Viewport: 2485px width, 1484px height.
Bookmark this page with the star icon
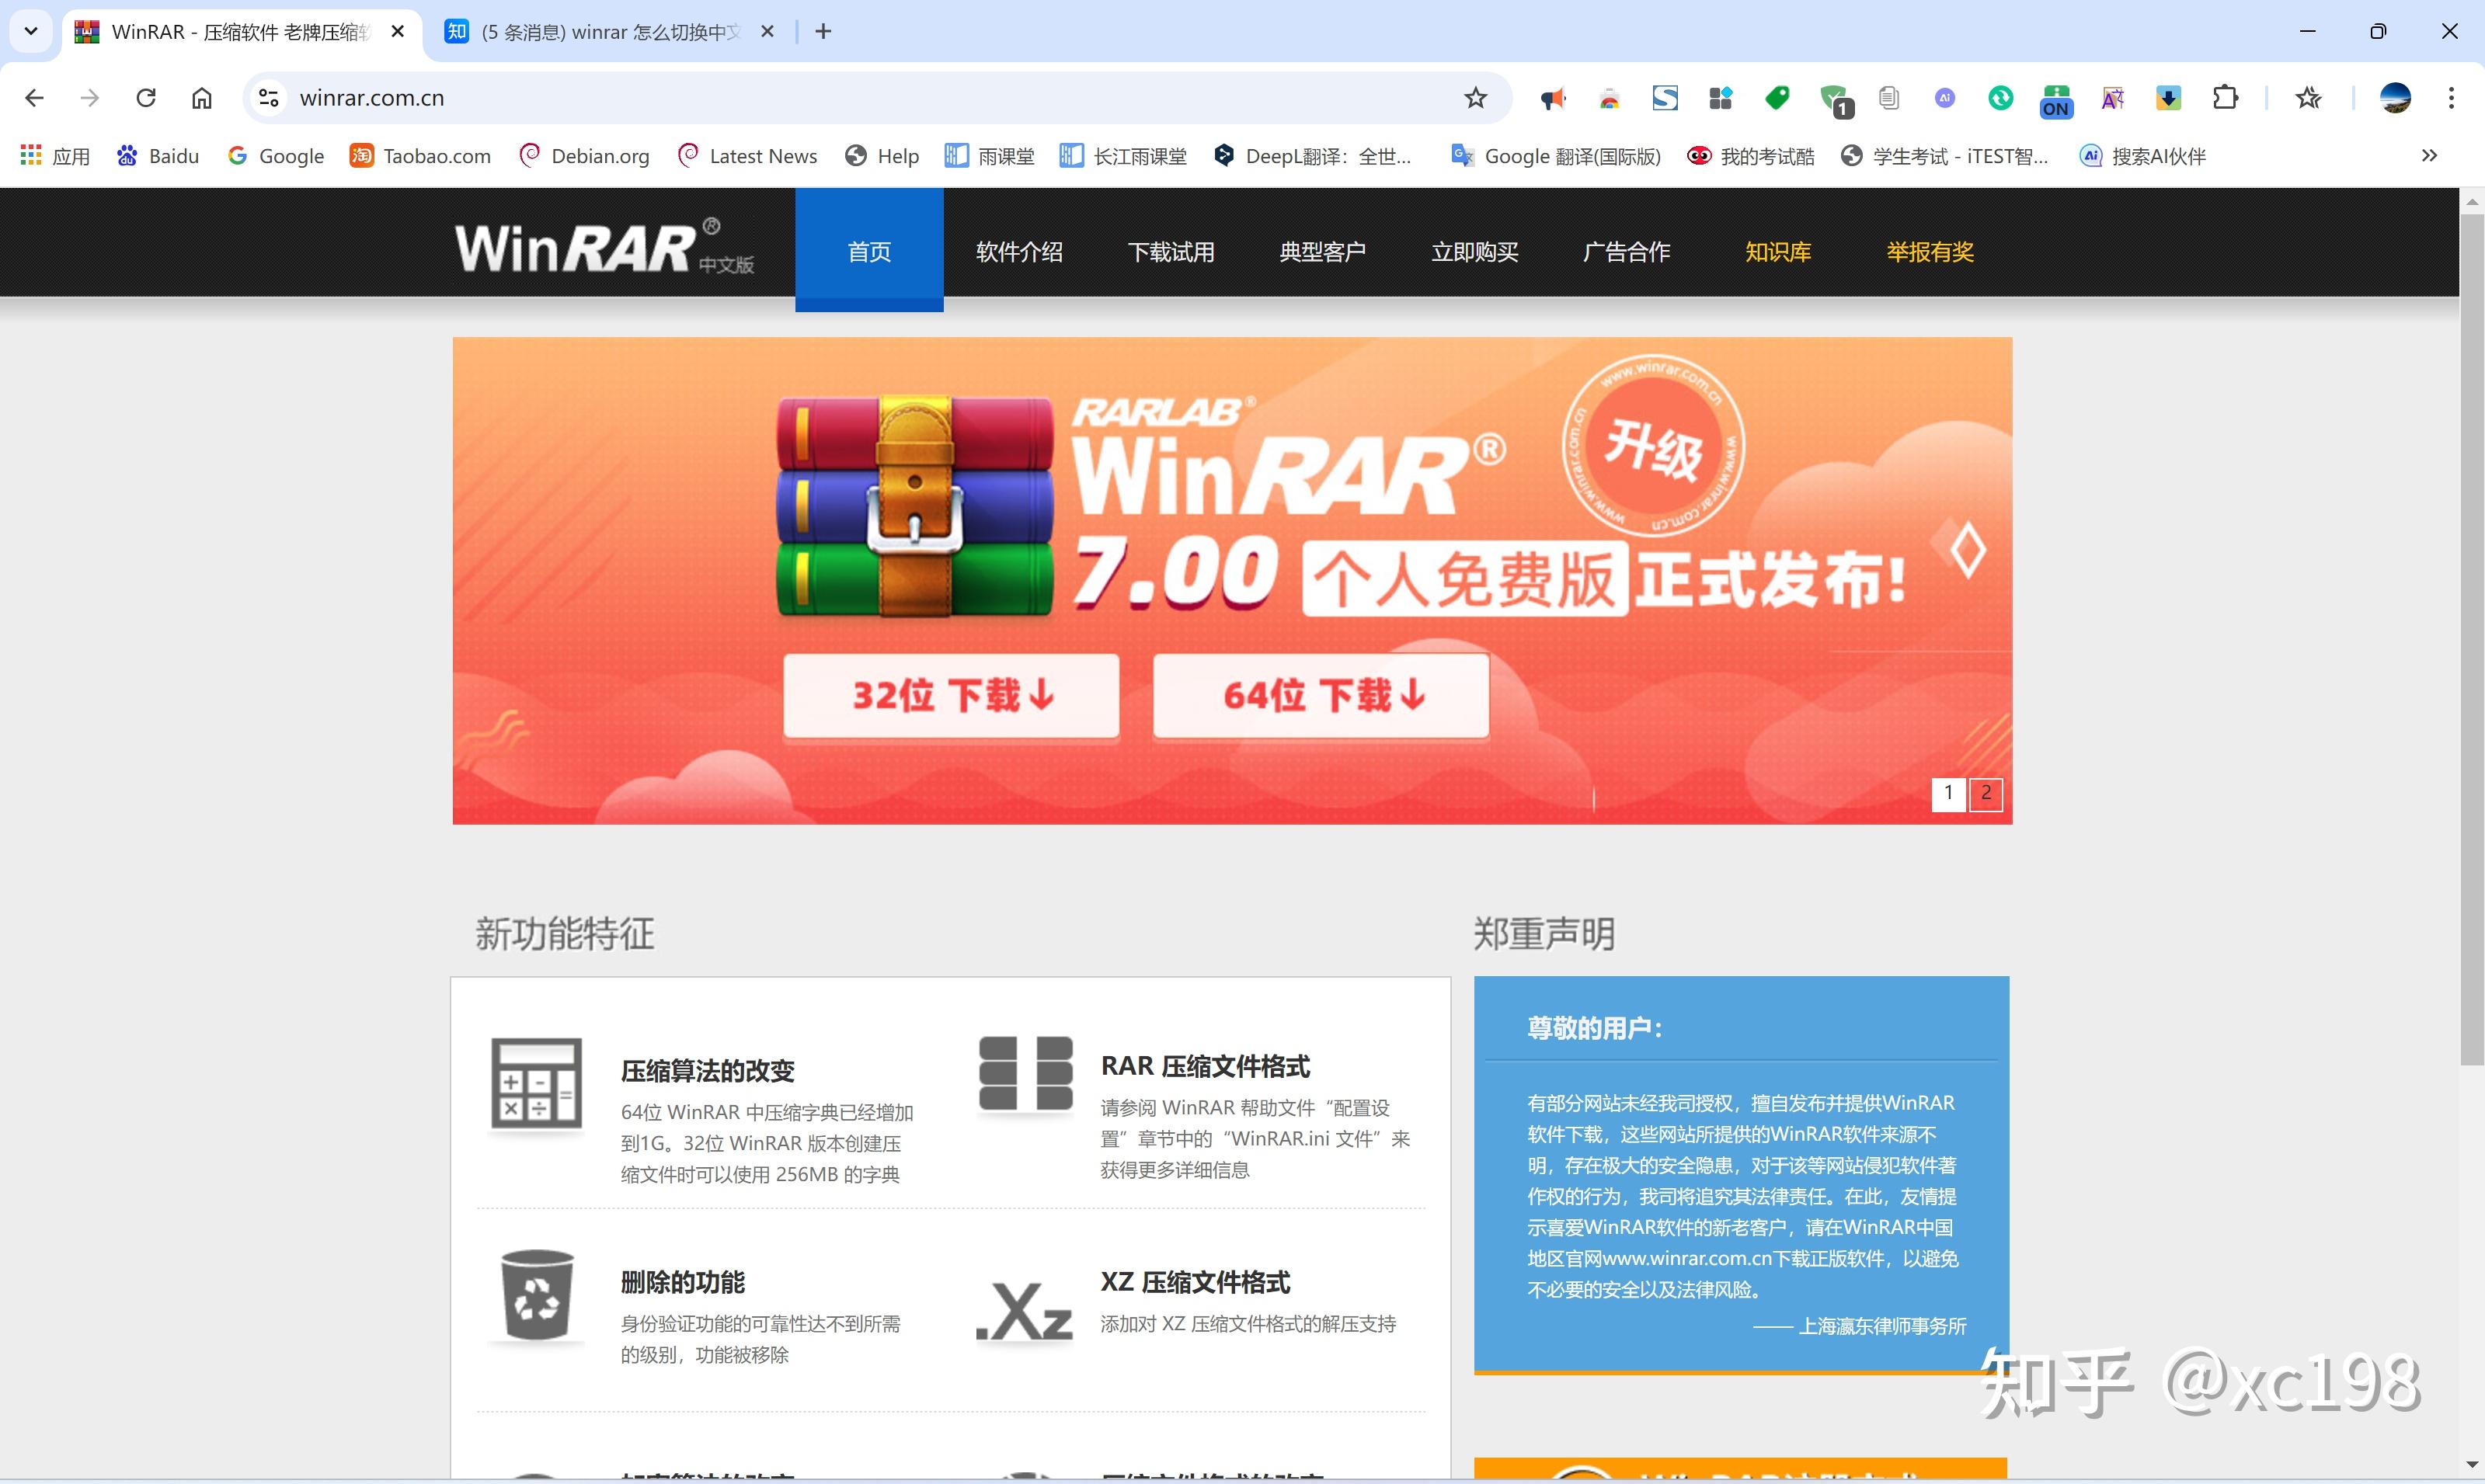[1474, 97]
